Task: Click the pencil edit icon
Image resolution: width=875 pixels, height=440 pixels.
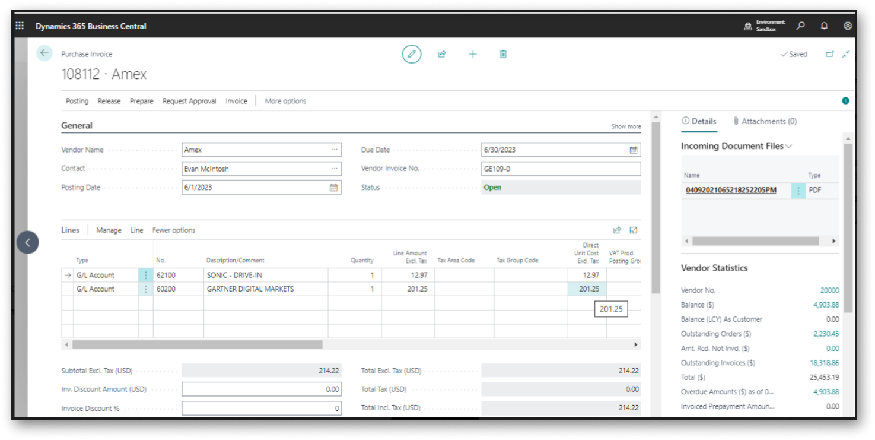Action: click(411, 54)
